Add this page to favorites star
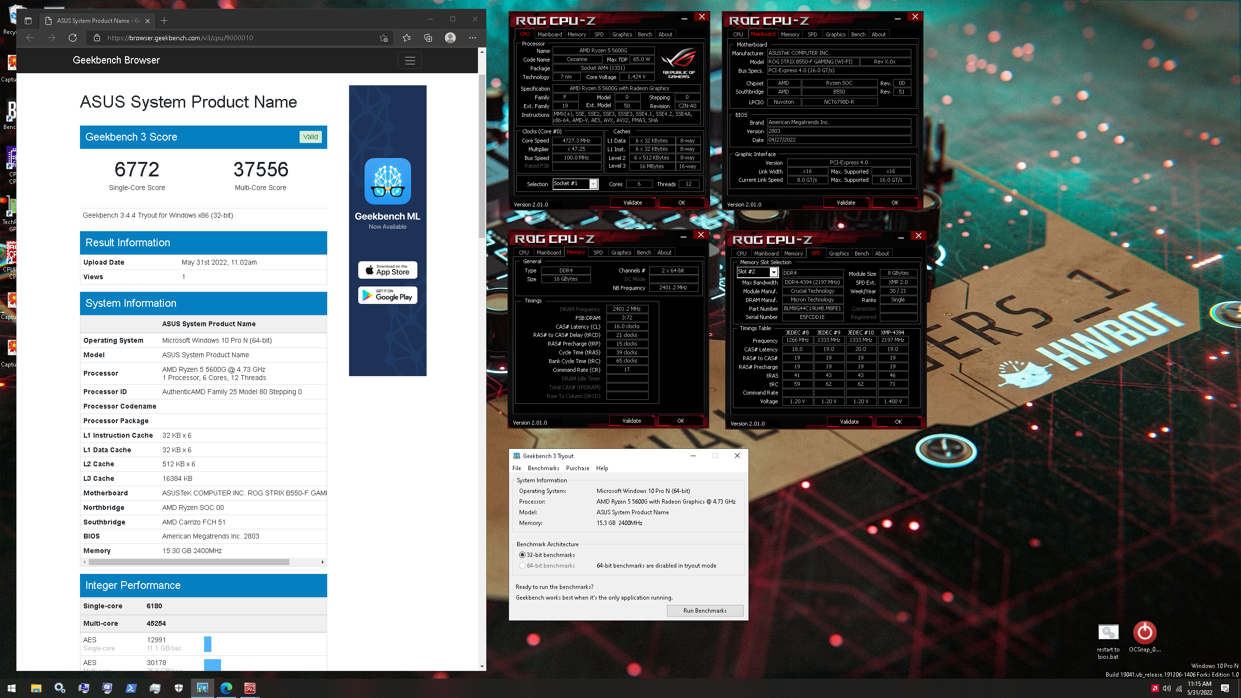The image size is (1241, 698). (384, 38)
